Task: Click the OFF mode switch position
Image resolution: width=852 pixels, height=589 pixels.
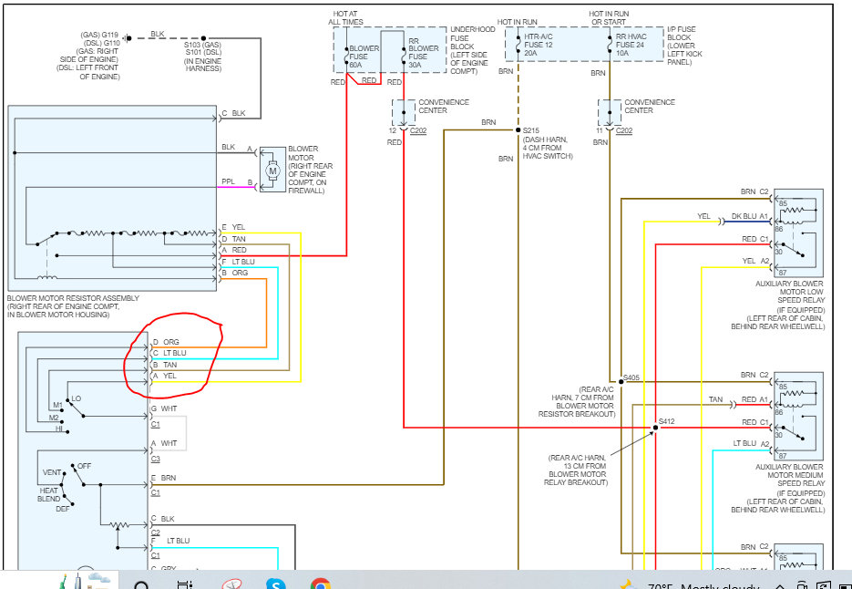Action: coord(84,467)
